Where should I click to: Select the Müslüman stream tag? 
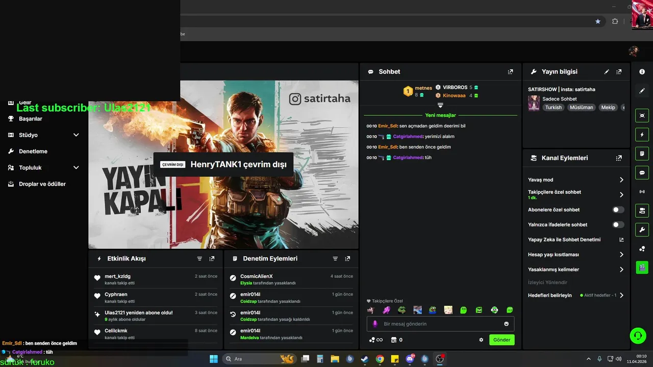[x=582, y=108]
